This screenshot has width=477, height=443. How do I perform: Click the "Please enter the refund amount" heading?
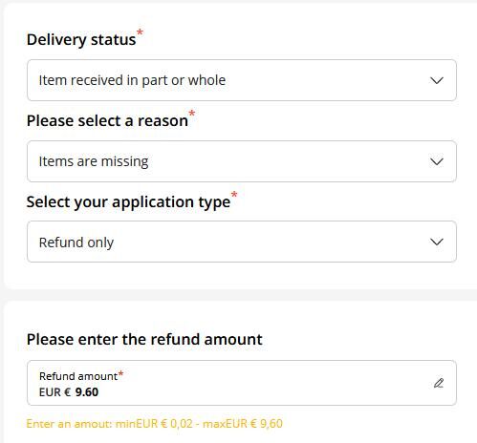pos(144,339)
